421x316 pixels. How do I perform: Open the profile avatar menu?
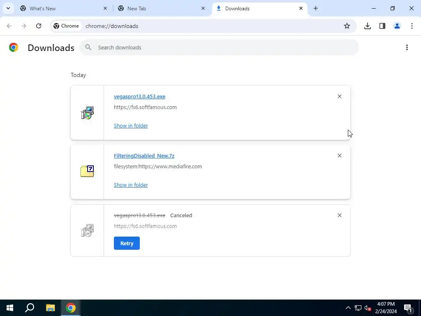pos(397,26)
